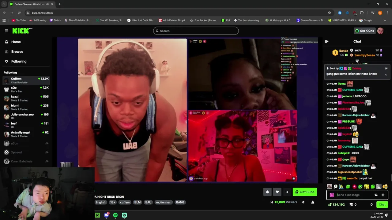Viewport: 392px width, 220px height.
Task: Open Spotify from taskbar
Action: 115,215
